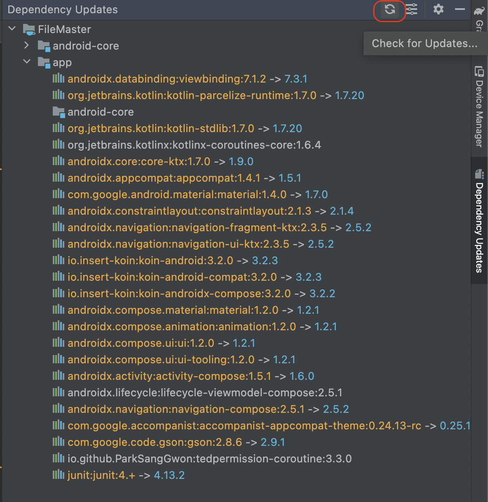Open the Gradle side tab
Viewport: 488px width, 502px height.
click(x=479, y=19)
